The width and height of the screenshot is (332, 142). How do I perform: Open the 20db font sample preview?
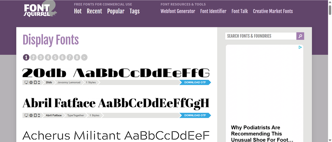click(116, 73)
